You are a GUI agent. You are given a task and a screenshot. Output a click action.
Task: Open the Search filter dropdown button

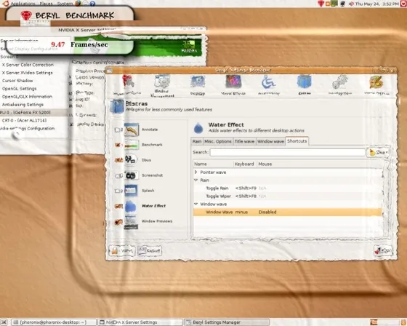[x=378, y=152]
